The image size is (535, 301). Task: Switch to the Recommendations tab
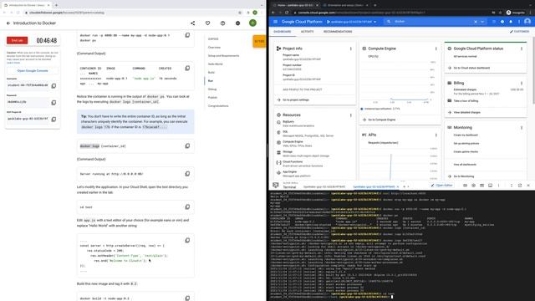coord(338,32)
